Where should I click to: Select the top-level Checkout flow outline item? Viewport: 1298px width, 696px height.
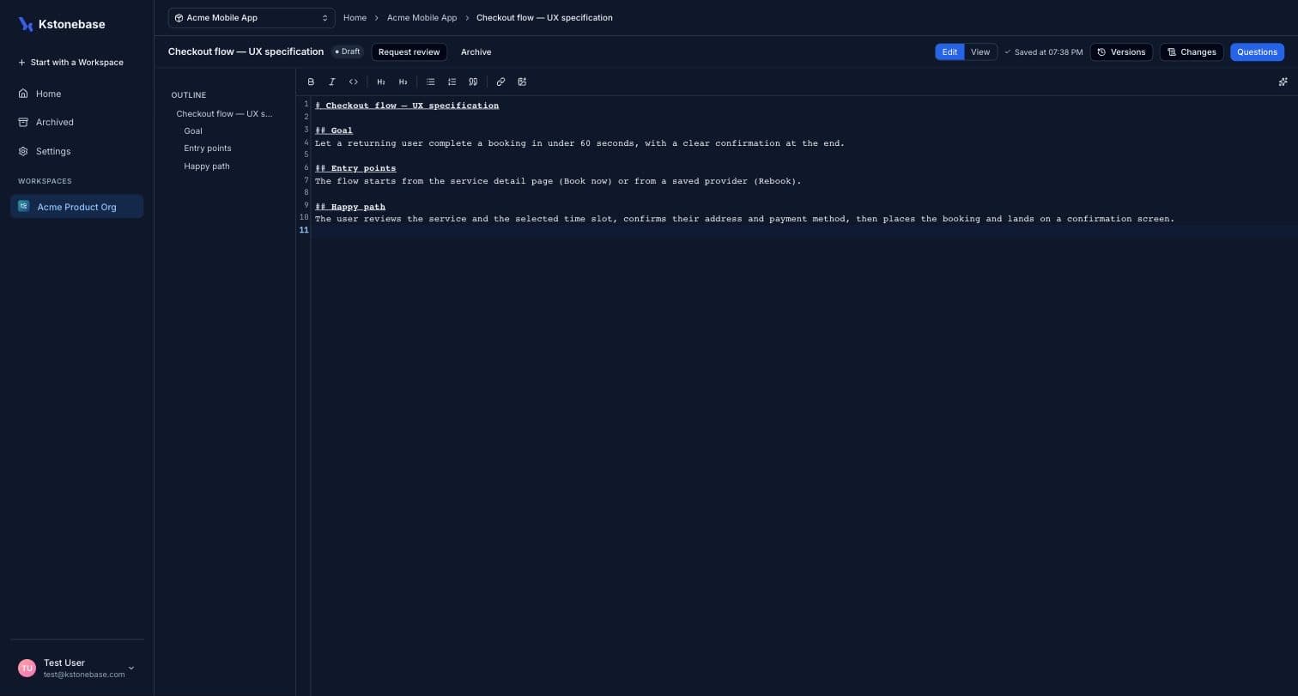[224, 114]
